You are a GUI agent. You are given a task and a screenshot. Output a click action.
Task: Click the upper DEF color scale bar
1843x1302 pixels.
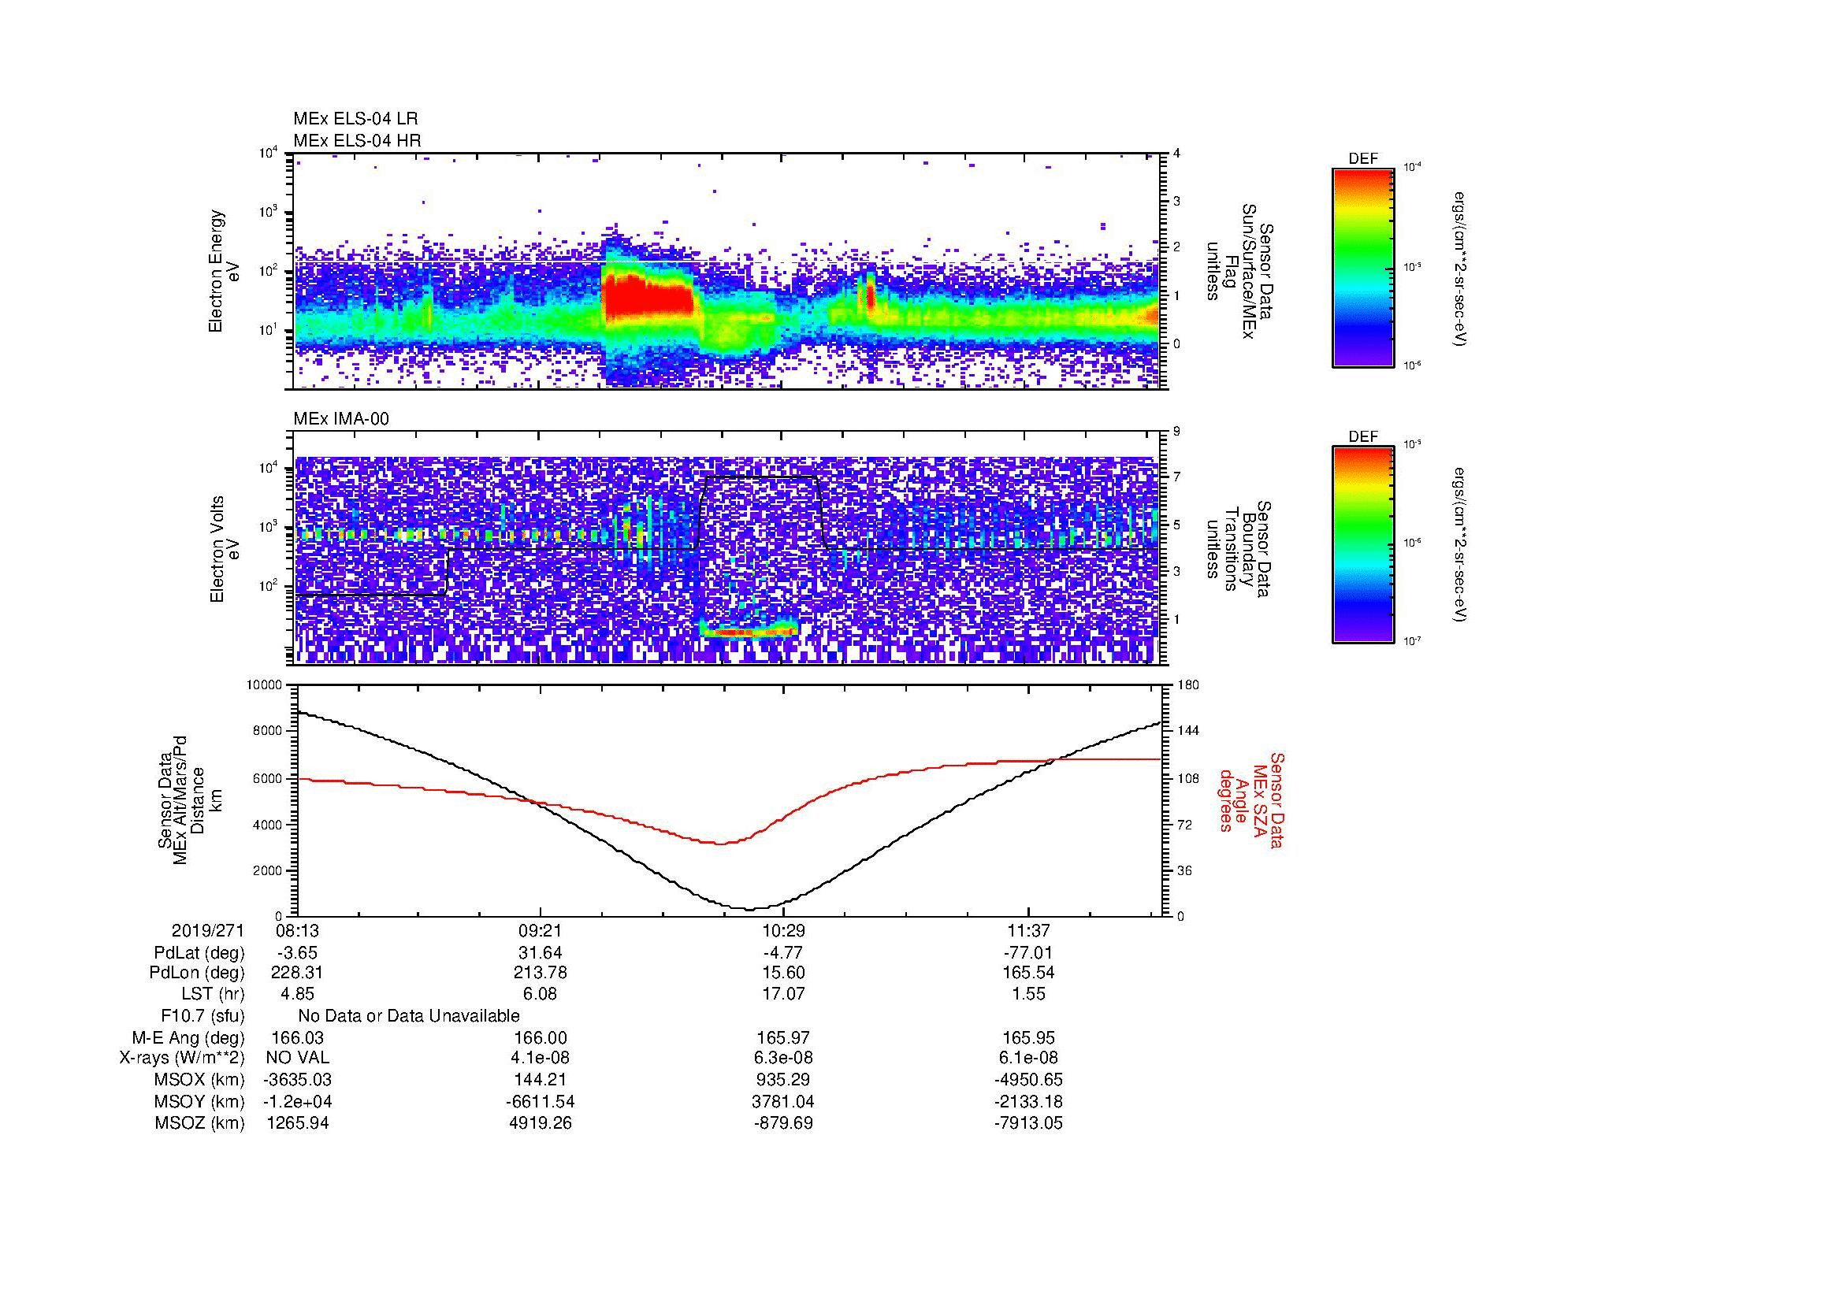[x=1362, y=267]
